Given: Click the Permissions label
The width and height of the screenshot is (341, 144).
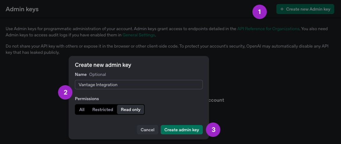Looking at the screenshot, I should pyautogui.click(x=87, y=99).
